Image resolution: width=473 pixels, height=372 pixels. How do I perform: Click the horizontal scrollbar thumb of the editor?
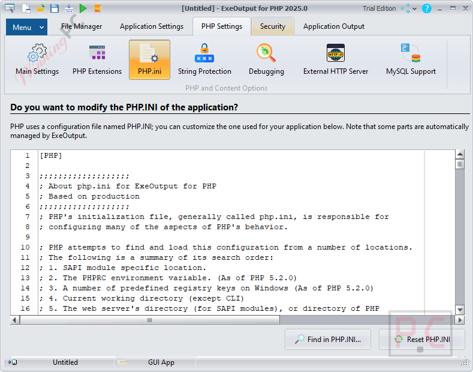(x=150, y=320)
